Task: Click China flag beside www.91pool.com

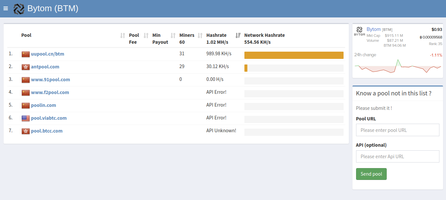Action: 26,80
